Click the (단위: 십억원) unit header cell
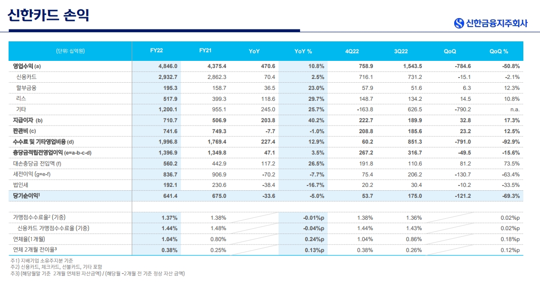 [x=70, y=51]
